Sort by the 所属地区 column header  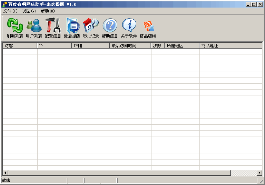coord(182,45)
